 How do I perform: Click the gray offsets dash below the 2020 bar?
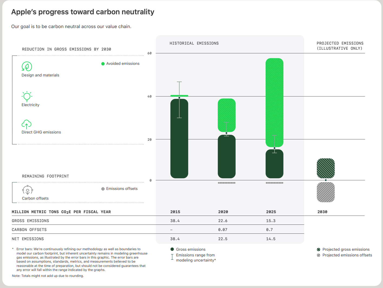coord(227,183)
